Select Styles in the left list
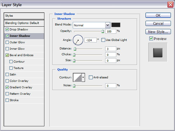The width and height of the screenshot is (175, 131). pyautogui.click(x=24, y=16)
